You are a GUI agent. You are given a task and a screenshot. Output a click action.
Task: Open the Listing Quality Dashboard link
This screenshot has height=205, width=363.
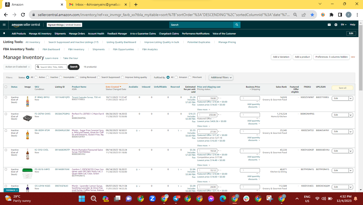[121, 42]
